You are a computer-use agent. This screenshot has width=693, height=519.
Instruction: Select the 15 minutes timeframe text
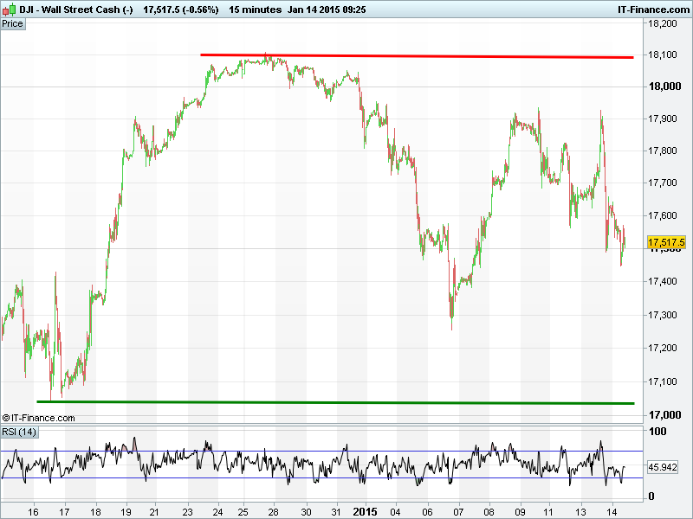(x=256, y=10)
